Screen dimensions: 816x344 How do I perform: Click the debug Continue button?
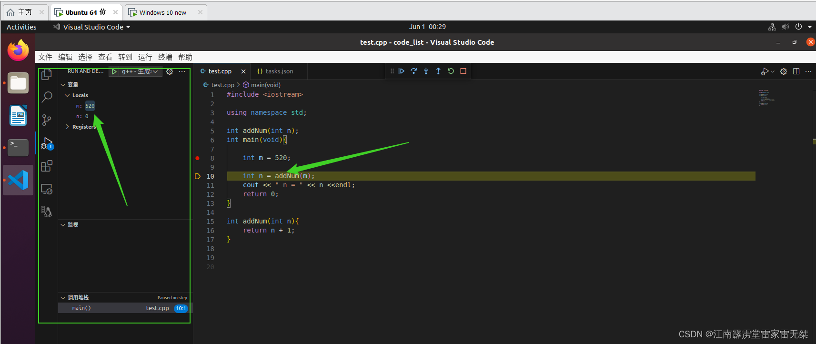[x=402, y=71]
